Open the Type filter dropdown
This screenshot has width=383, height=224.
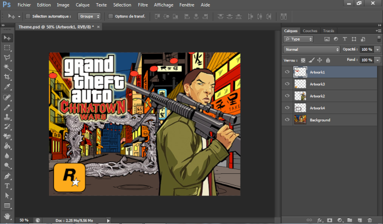tap(298, 39)
